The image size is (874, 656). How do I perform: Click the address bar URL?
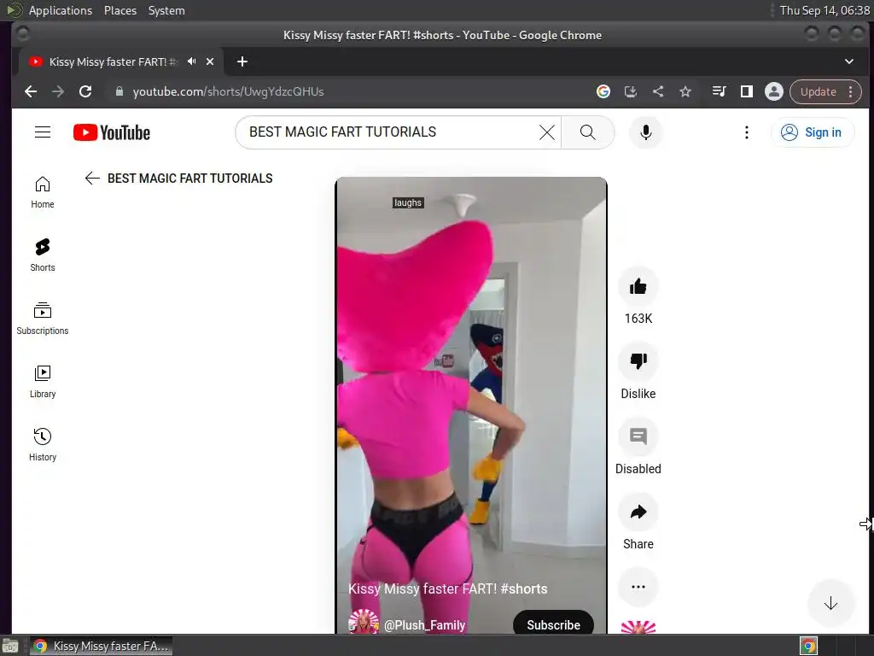click(229, 91)
